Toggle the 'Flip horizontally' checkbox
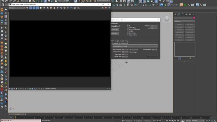The height and width of the screenshot is (122, 217). pos(129,50)
